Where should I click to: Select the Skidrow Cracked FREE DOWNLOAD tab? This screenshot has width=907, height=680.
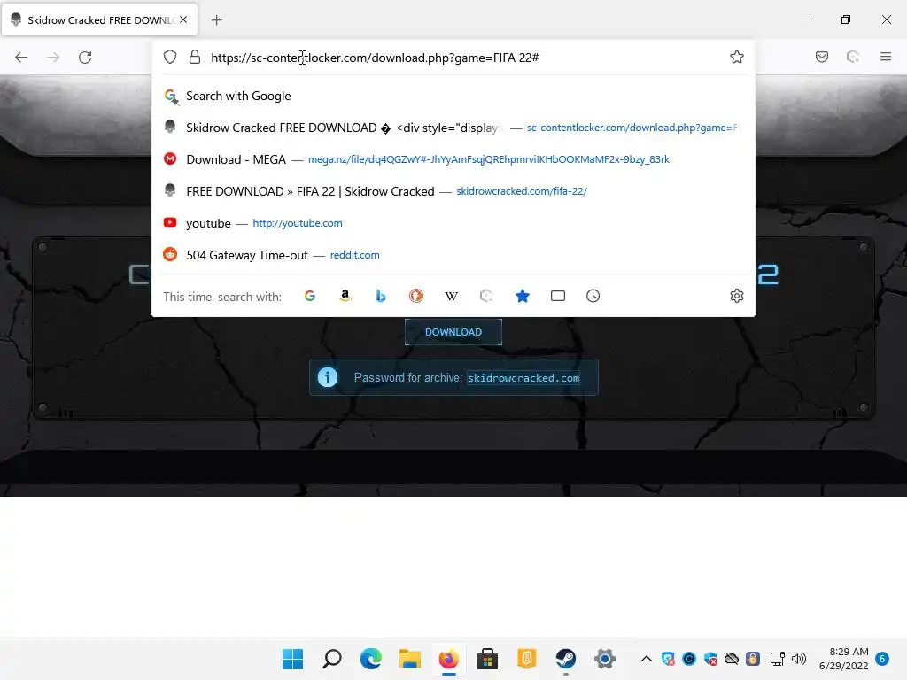coord(99,19)
